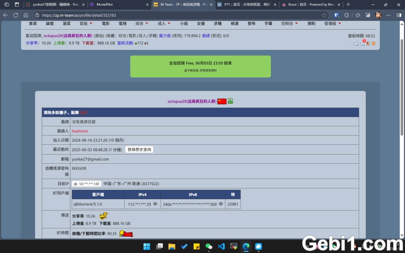The width and height of the screenshot is (405, 253).
Task: Open inviter baaltears profile link
Action: point(80,131)
